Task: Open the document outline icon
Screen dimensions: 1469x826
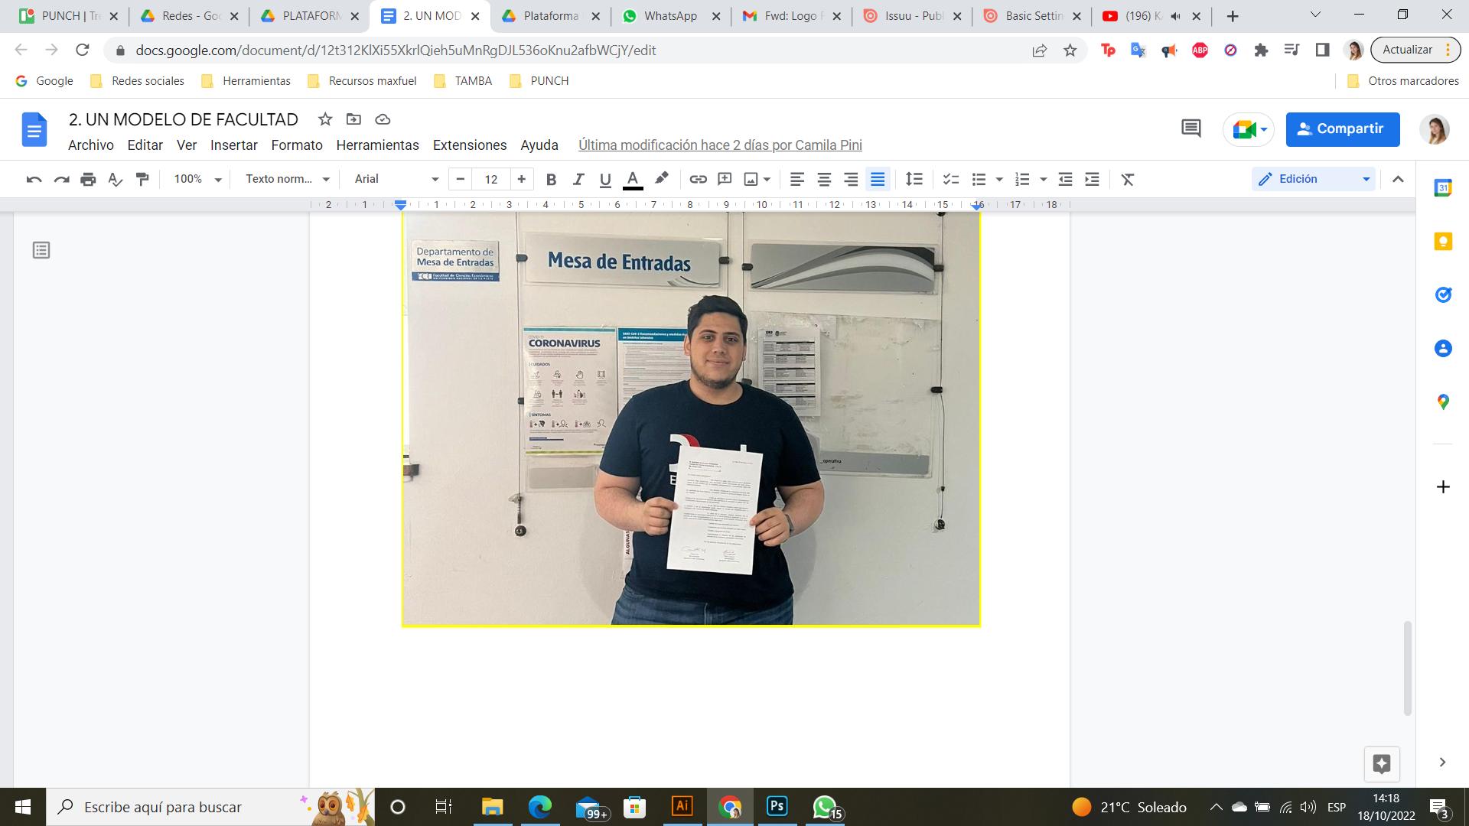Action: click(x=41, y=250)
